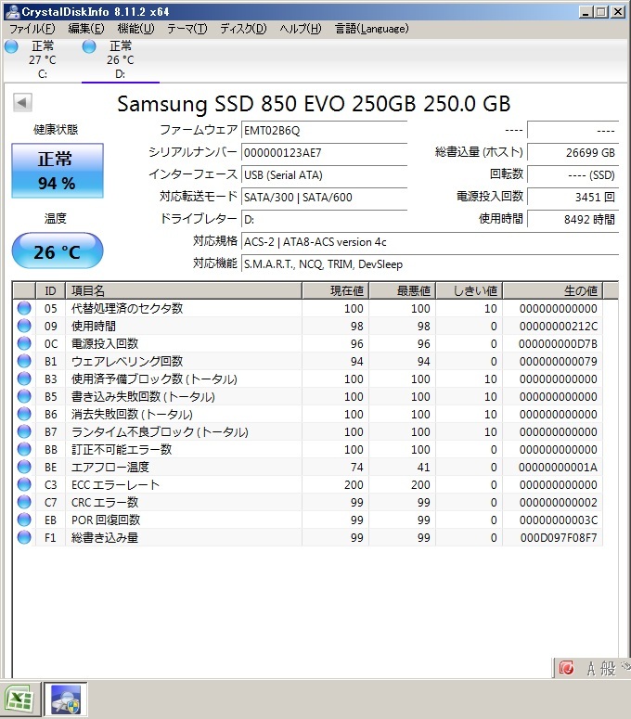The image size is (631, 719).
Task: Click the しきい値 column header
Action: 470,290
